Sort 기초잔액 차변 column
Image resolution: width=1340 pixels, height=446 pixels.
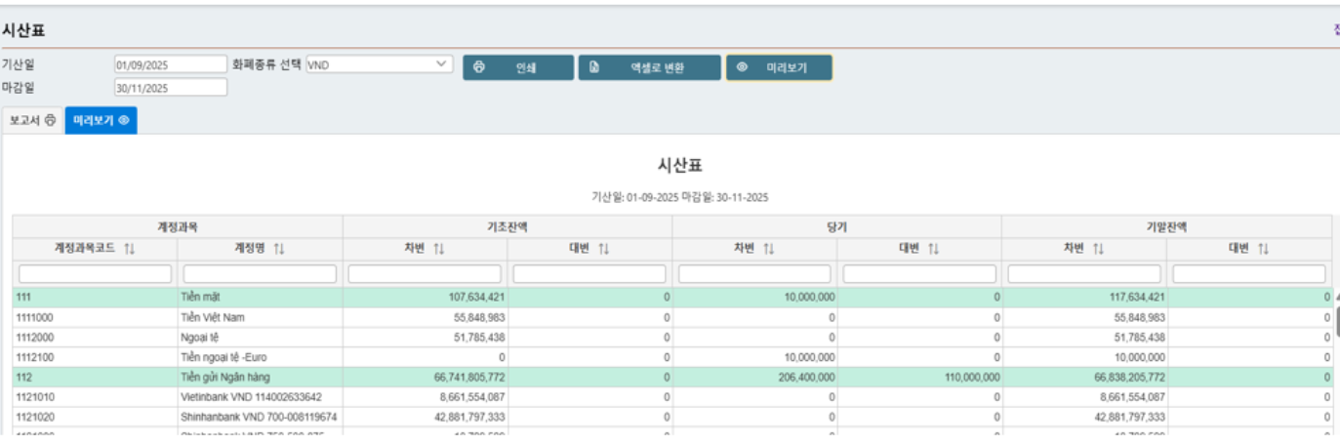click(x=438, y=250)
